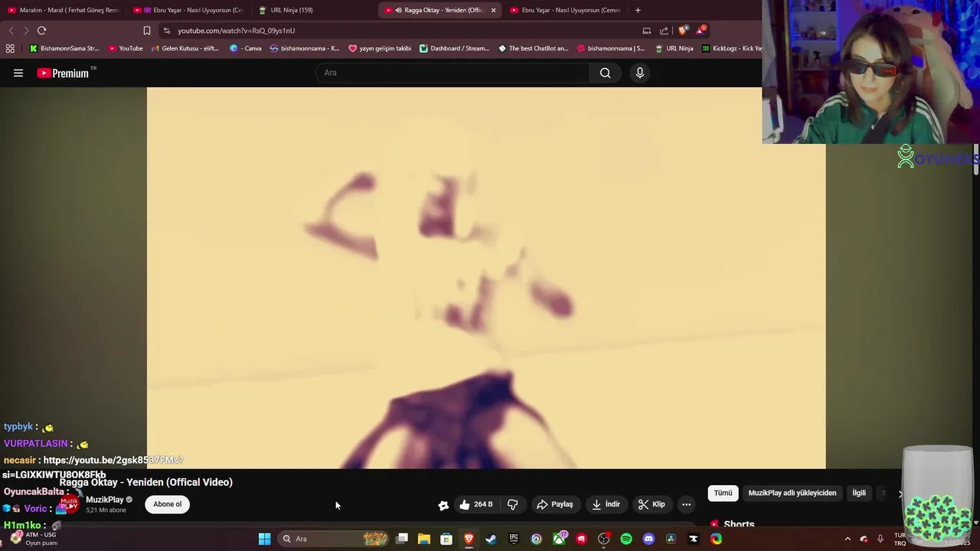980x551 pixels.
Task: Open BishamonnSama Str... bookmark
Action: point(64,48)
